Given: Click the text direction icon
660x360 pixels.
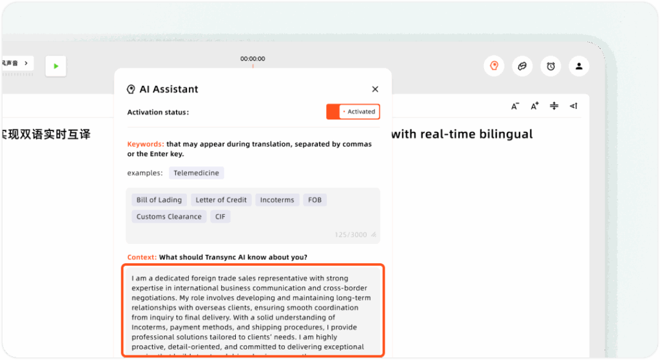Looking at the screenshot, I should pos(573,106).
